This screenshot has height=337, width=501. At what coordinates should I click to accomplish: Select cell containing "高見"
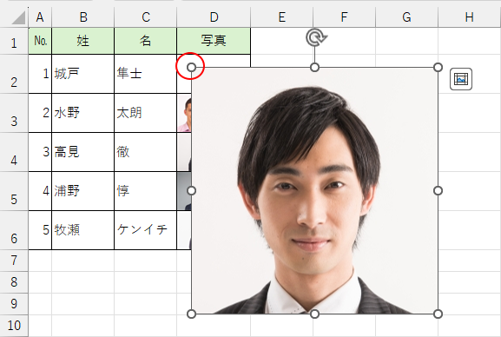click(82, 152)
